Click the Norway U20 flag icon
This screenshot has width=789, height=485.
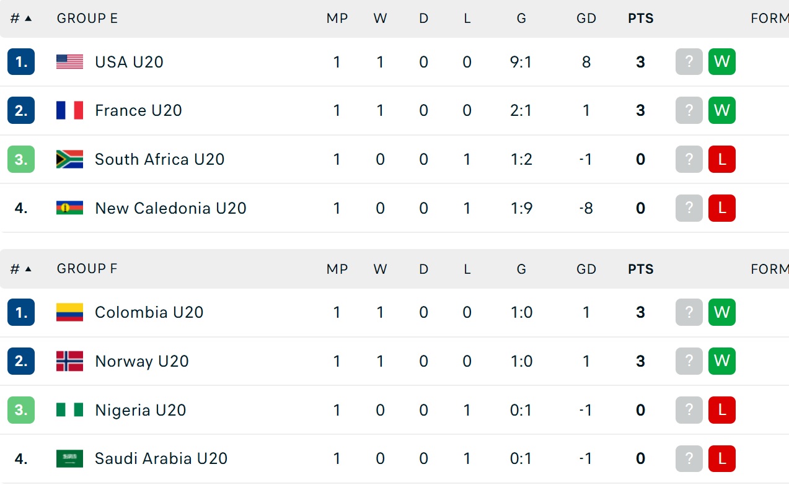click(x=69, y=361)
